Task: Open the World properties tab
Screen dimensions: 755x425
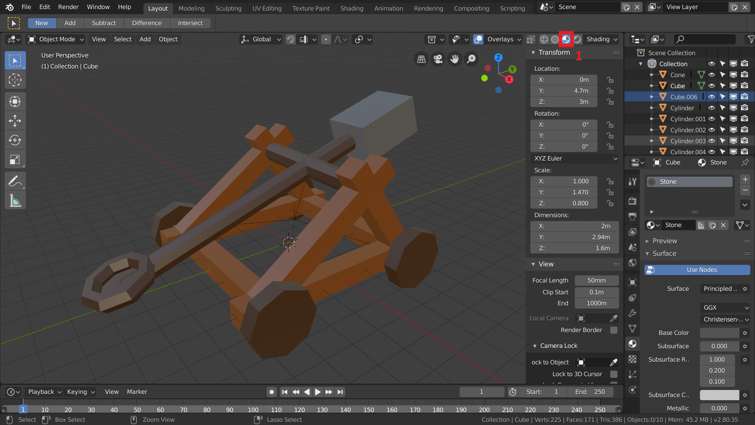Action: click(632, 262)
